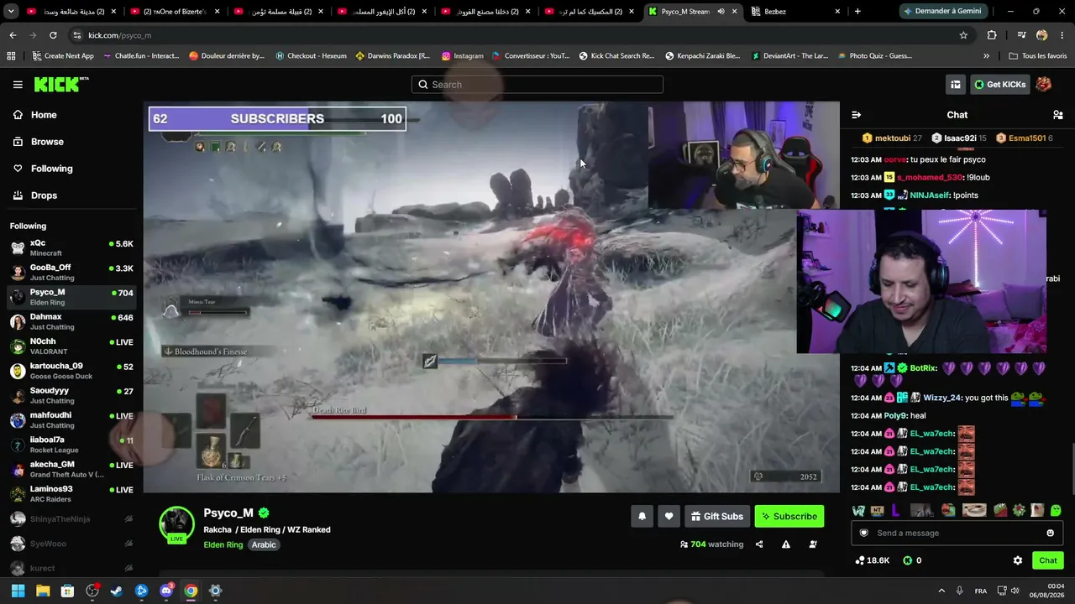
Task: Click the KICKs balance showing 0
Action: pos(912,560)
